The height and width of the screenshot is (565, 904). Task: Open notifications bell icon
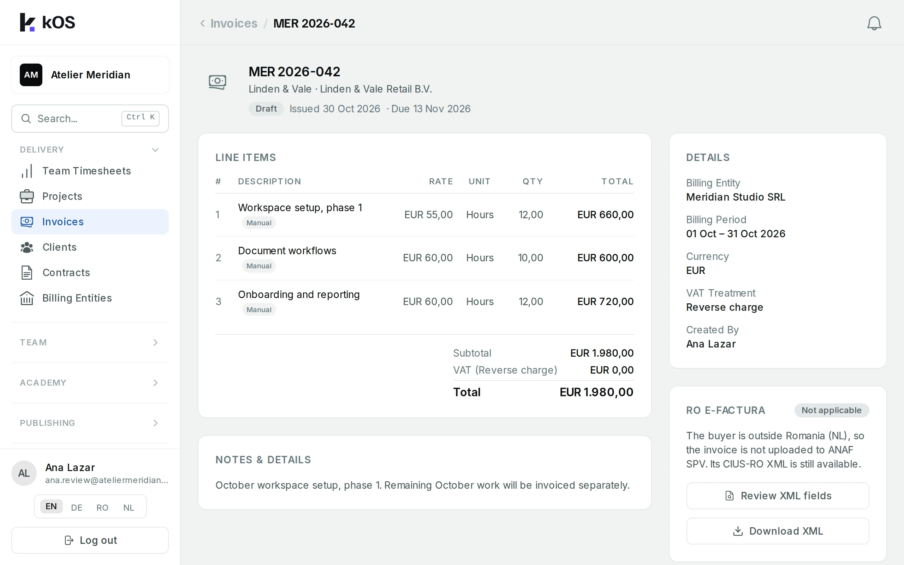tap(874, 23)
